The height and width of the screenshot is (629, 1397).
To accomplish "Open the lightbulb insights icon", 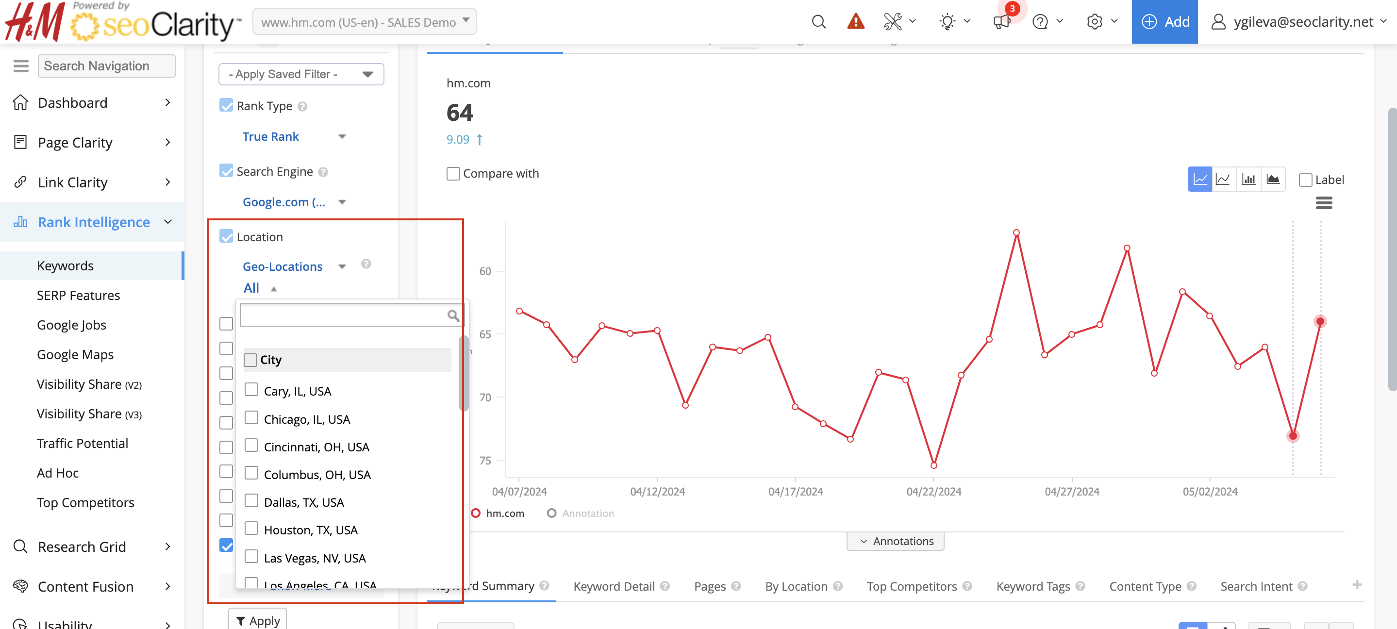I will coord(947,22).
